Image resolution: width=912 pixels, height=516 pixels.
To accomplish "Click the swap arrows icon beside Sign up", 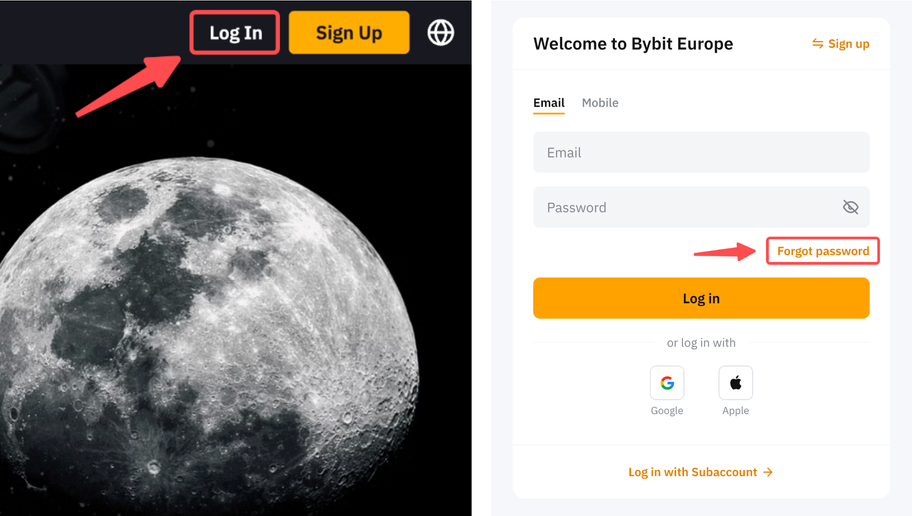I will [818, 44].
